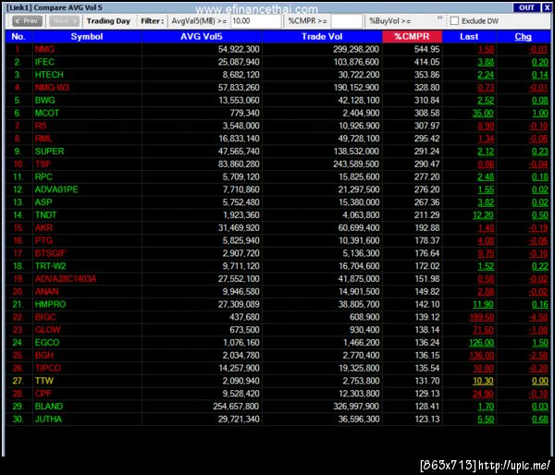Sort by the %CMPR column header

pyautogui.click(x=412, y=36)
